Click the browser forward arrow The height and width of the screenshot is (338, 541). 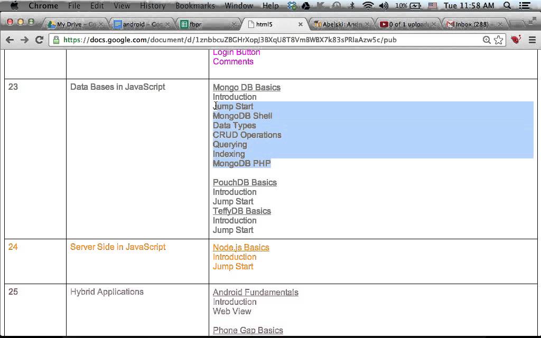[x=24, y=40]
